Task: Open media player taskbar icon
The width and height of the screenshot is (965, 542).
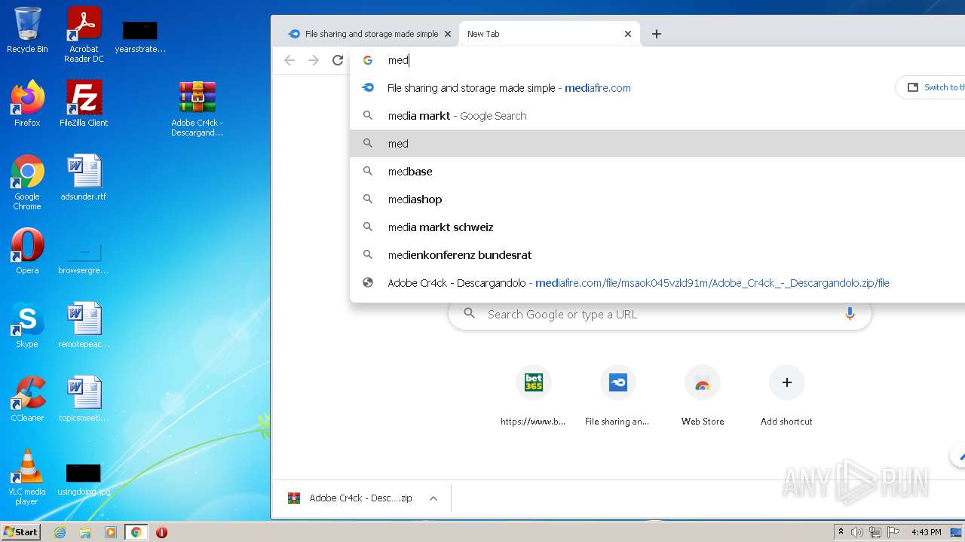Action: click(111, 532)
